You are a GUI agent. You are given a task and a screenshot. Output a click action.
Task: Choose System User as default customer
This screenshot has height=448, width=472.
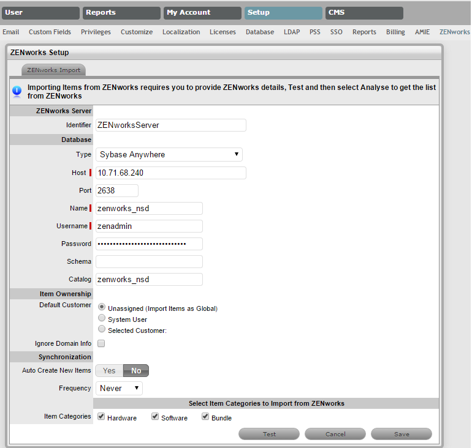click(x=102, y=318)
